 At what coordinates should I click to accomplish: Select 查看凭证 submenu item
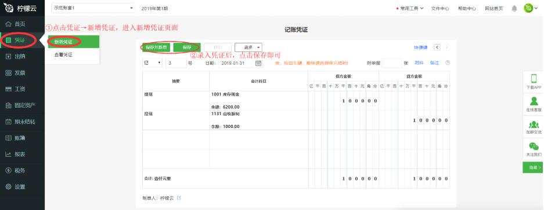[74, 55]
